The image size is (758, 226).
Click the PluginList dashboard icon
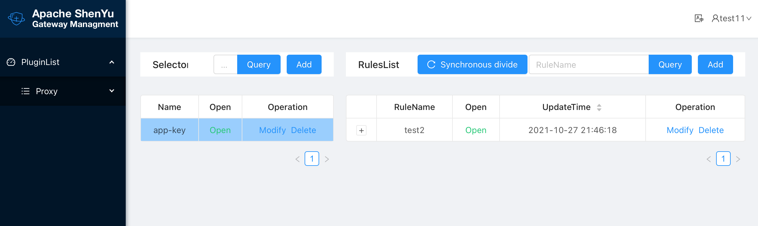click(x=11, y=62)
